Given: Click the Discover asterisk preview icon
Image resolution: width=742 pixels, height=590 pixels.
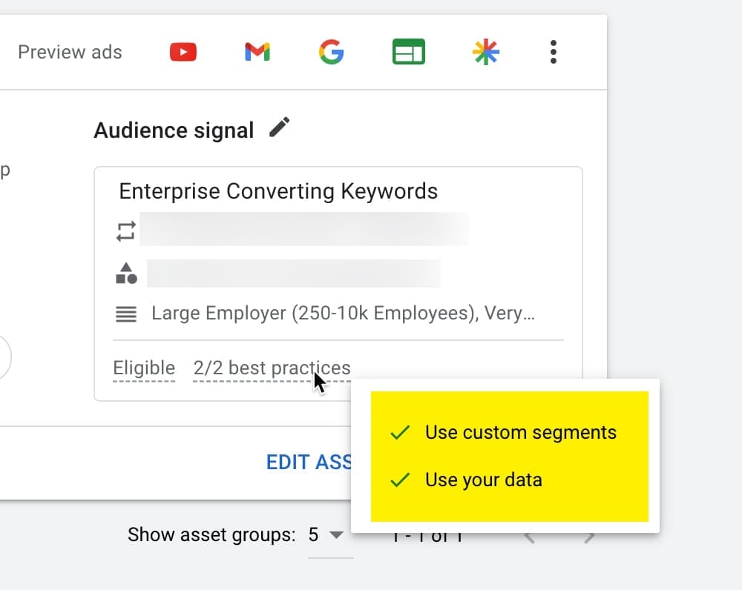Looking at the screenshot, I should (x=486, y=52).
